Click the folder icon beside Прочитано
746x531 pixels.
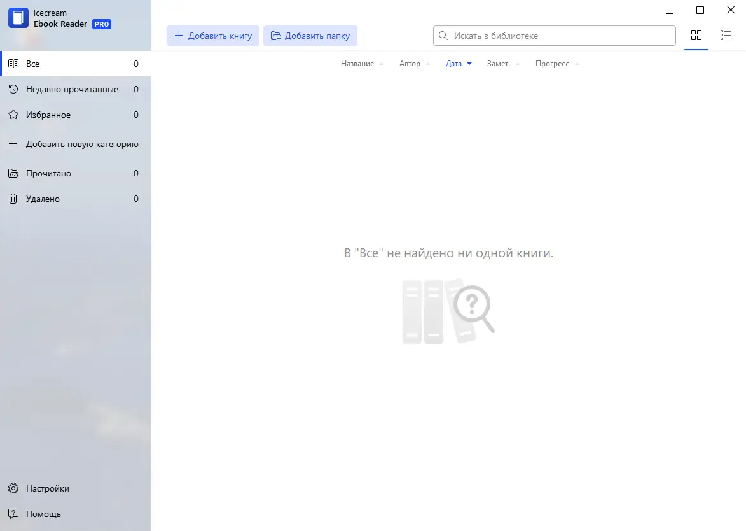(x=13, y=173)
